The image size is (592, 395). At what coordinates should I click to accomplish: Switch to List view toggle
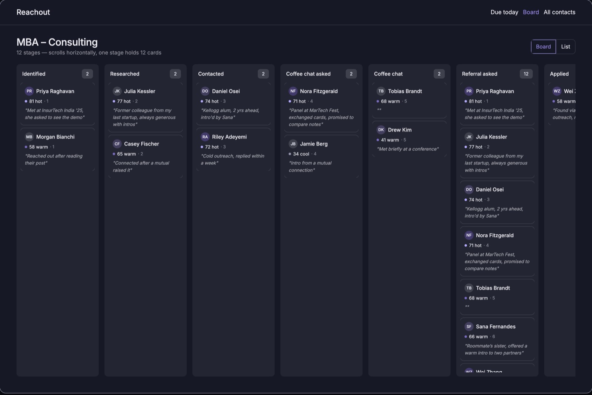pos(565,47)
